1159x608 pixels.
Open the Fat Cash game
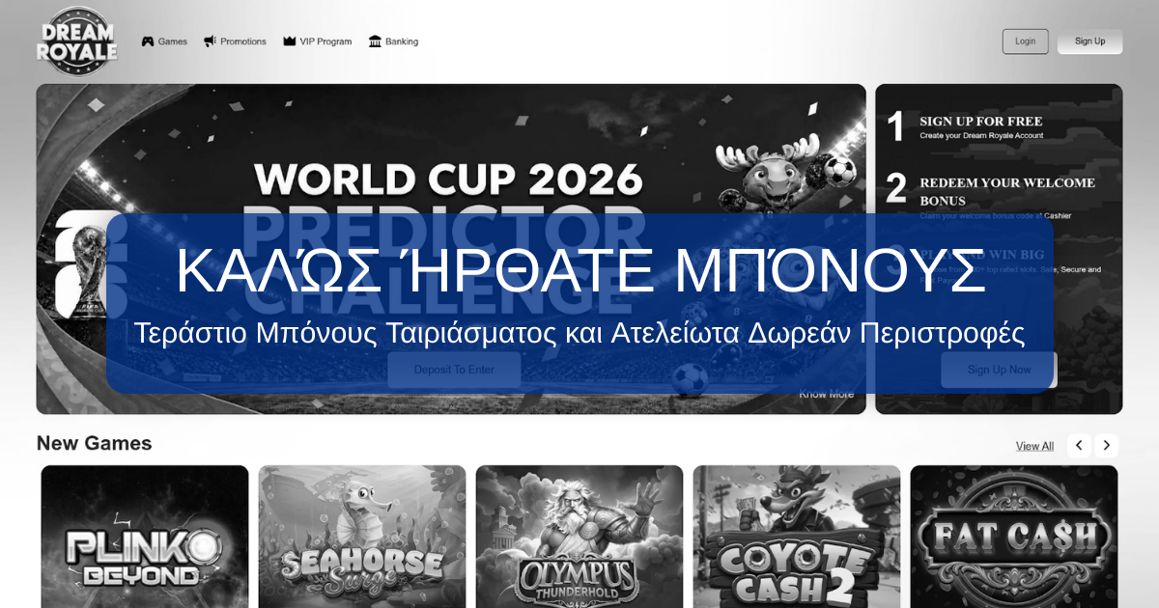click(1014, 537)
